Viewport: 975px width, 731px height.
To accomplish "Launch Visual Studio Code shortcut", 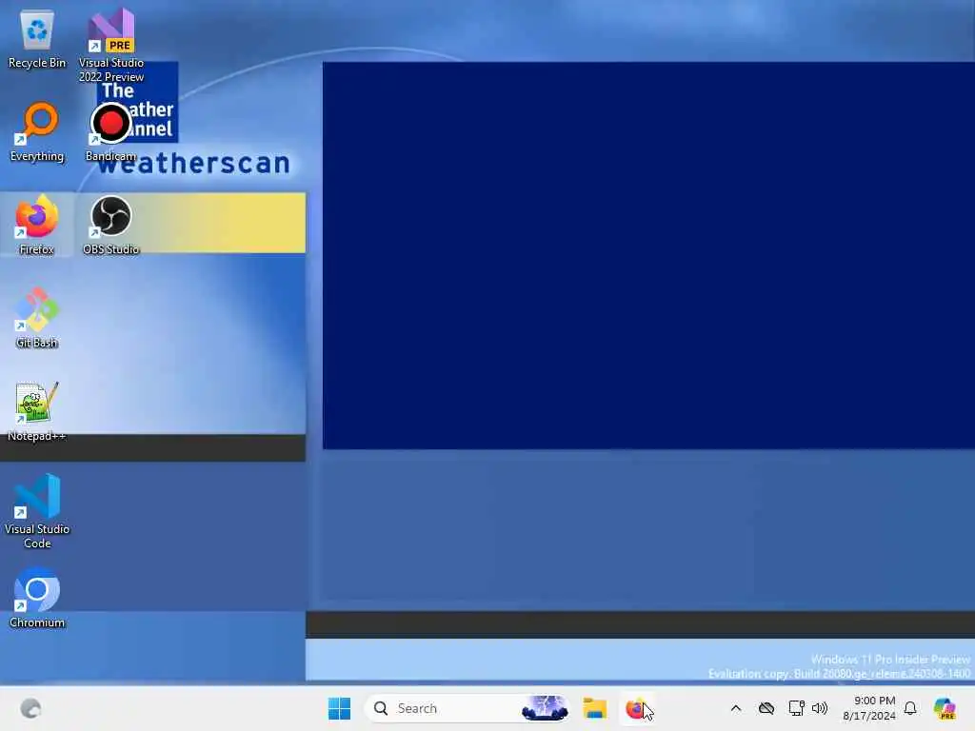I will click(37, 511).
